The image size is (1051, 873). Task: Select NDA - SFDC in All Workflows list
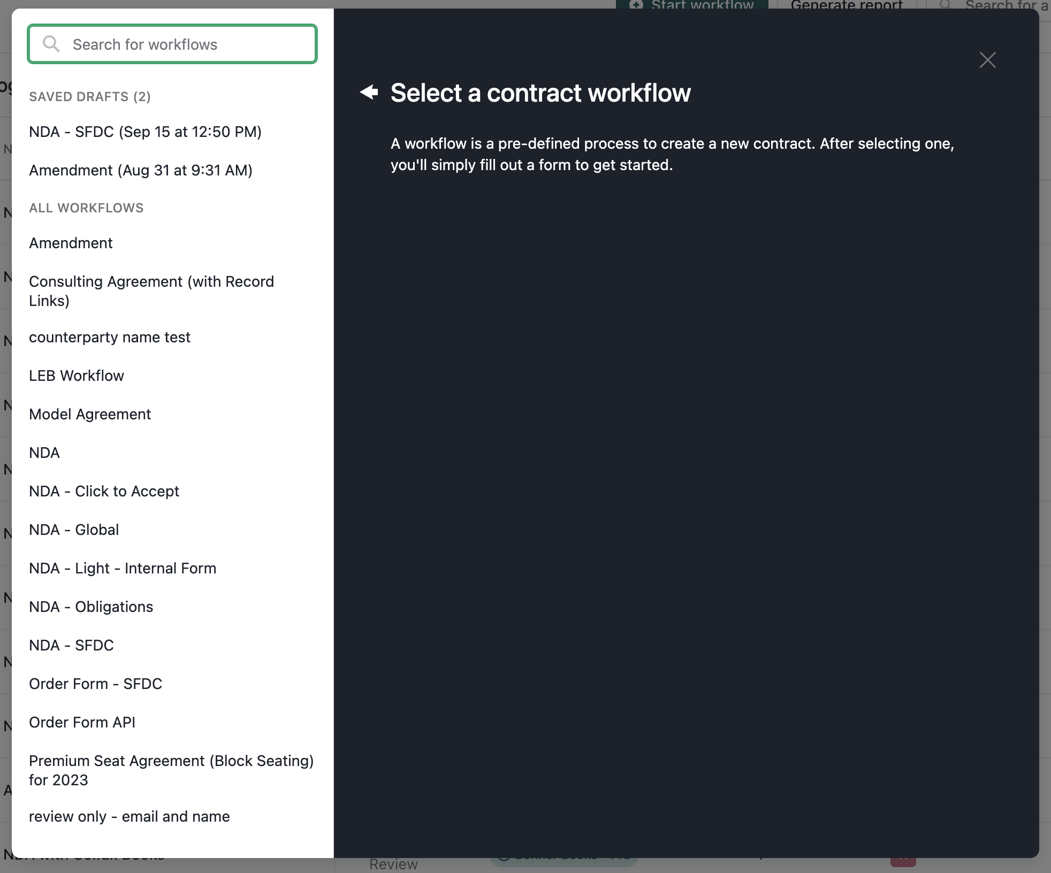click(x=71, y=645)
